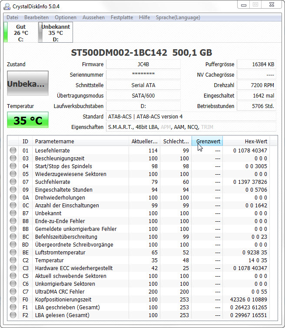Click status circle for Aktuell schwebende Sektoren
This screenshot has width=285, height=328.
pyautogui.click(x=13, y=276)
